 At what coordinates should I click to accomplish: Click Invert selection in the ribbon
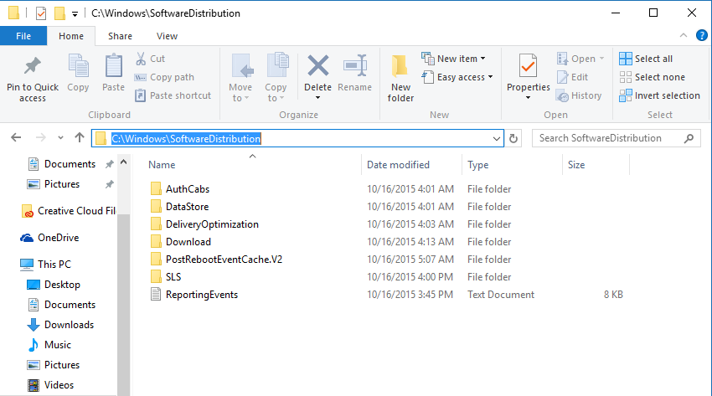click(659, 95)
